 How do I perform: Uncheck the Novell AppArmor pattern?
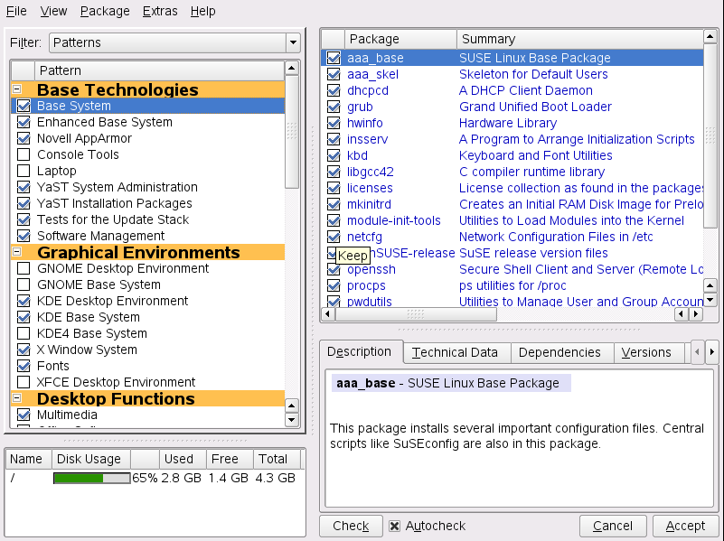(x=24, y=138)
